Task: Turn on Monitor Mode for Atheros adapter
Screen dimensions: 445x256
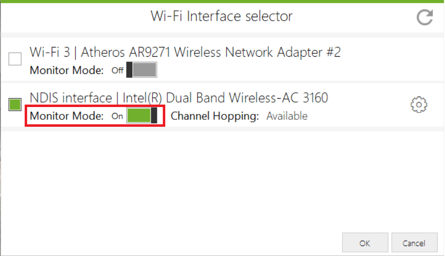Action: point(142,70)
